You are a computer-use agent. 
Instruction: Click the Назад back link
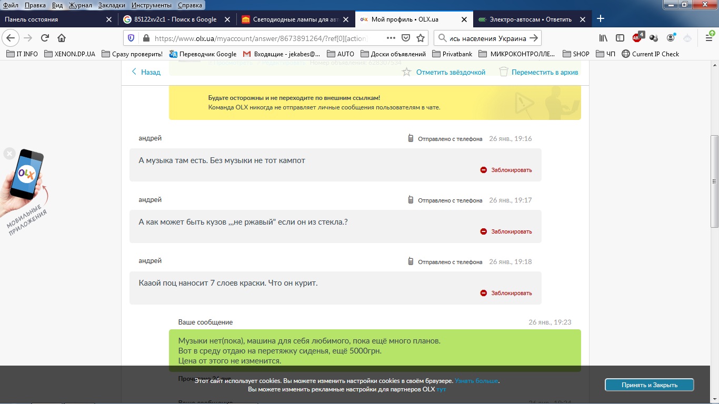pos(146,72)
